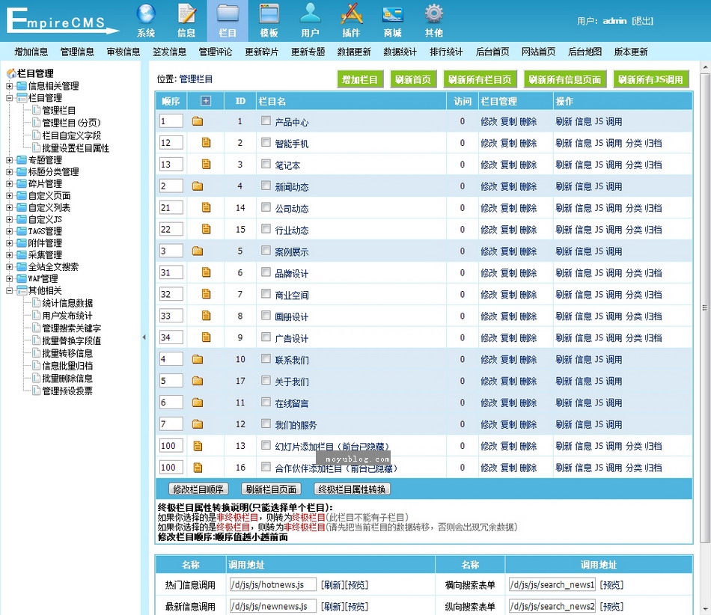
Task: Open the 后台地图 menu item
Action: (585, 52)
